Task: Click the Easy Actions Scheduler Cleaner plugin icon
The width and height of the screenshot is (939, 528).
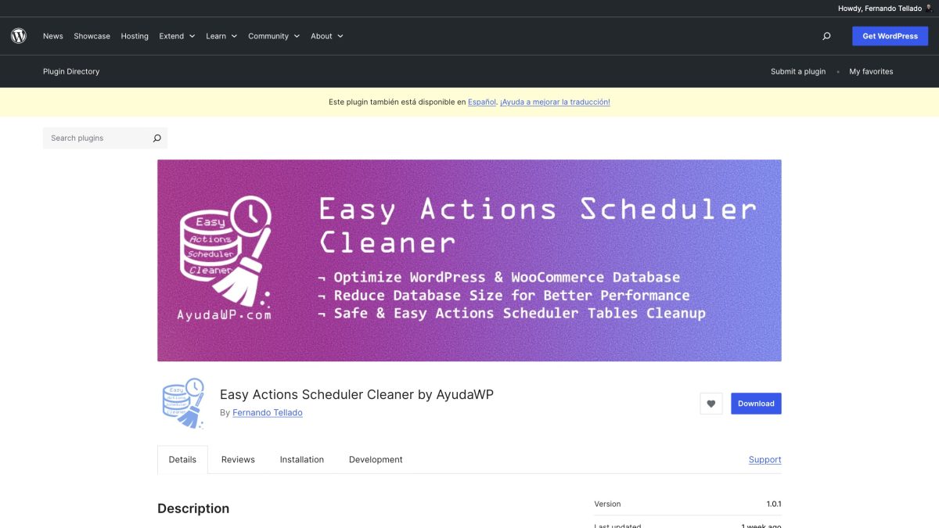Action: (x=182, y=402)
